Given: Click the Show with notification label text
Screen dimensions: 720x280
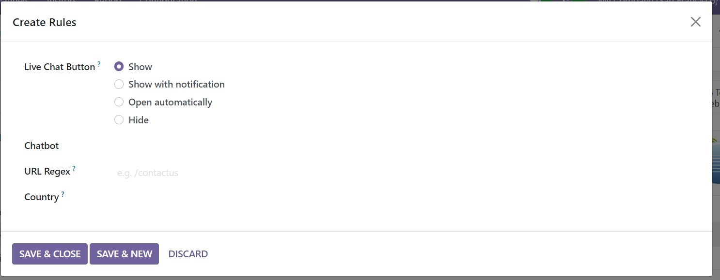Looking at the screenshot, I should (176, 84).
